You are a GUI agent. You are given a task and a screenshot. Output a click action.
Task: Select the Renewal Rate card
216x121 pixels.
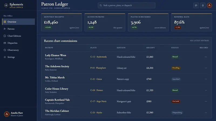point(191,22)
